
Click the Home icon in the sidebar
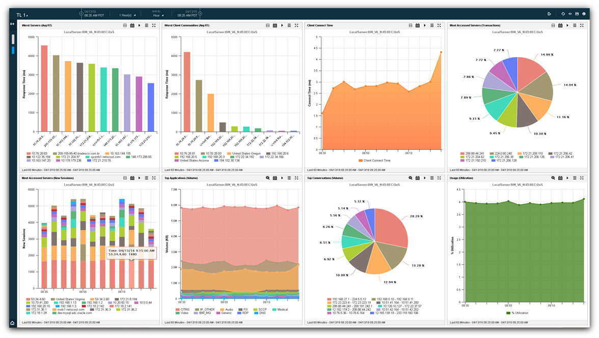tap(12, 323)
